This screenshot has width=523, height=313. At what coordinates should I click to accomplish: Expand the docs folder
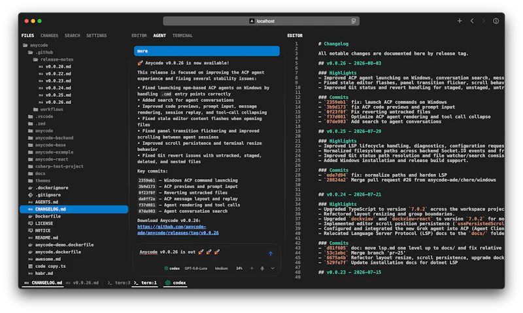point(37,174)
